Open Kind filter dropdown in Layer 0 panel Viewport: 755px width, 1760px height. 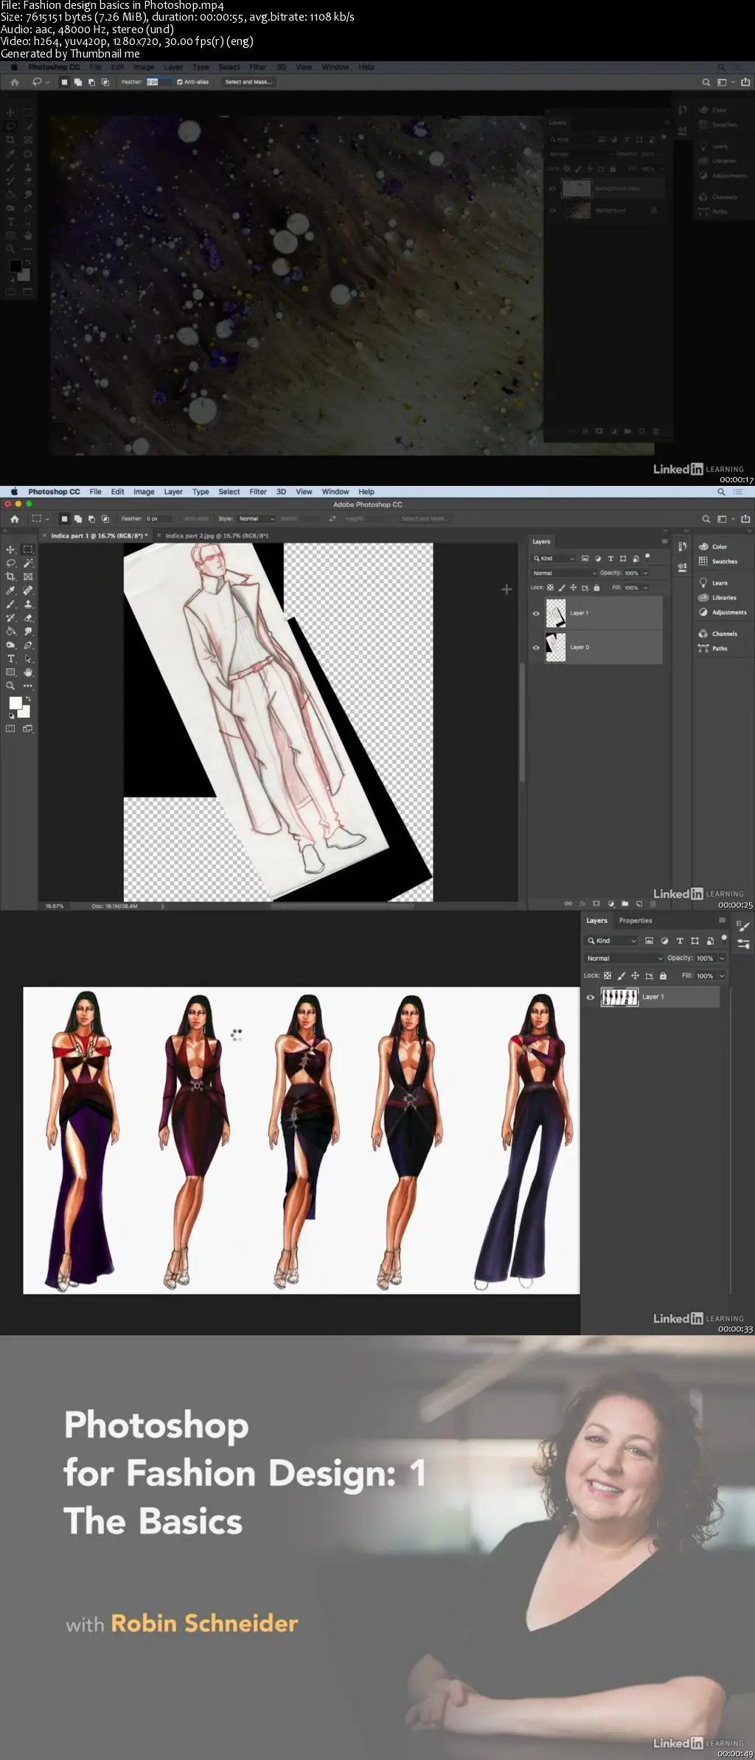[x=554, y=558]
